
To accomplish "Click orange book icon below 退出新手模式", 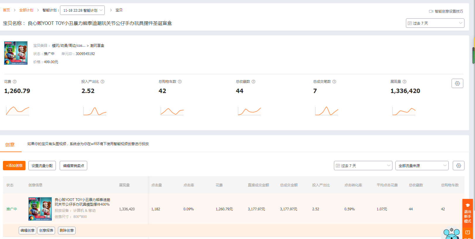I will (x=468, y=232).
